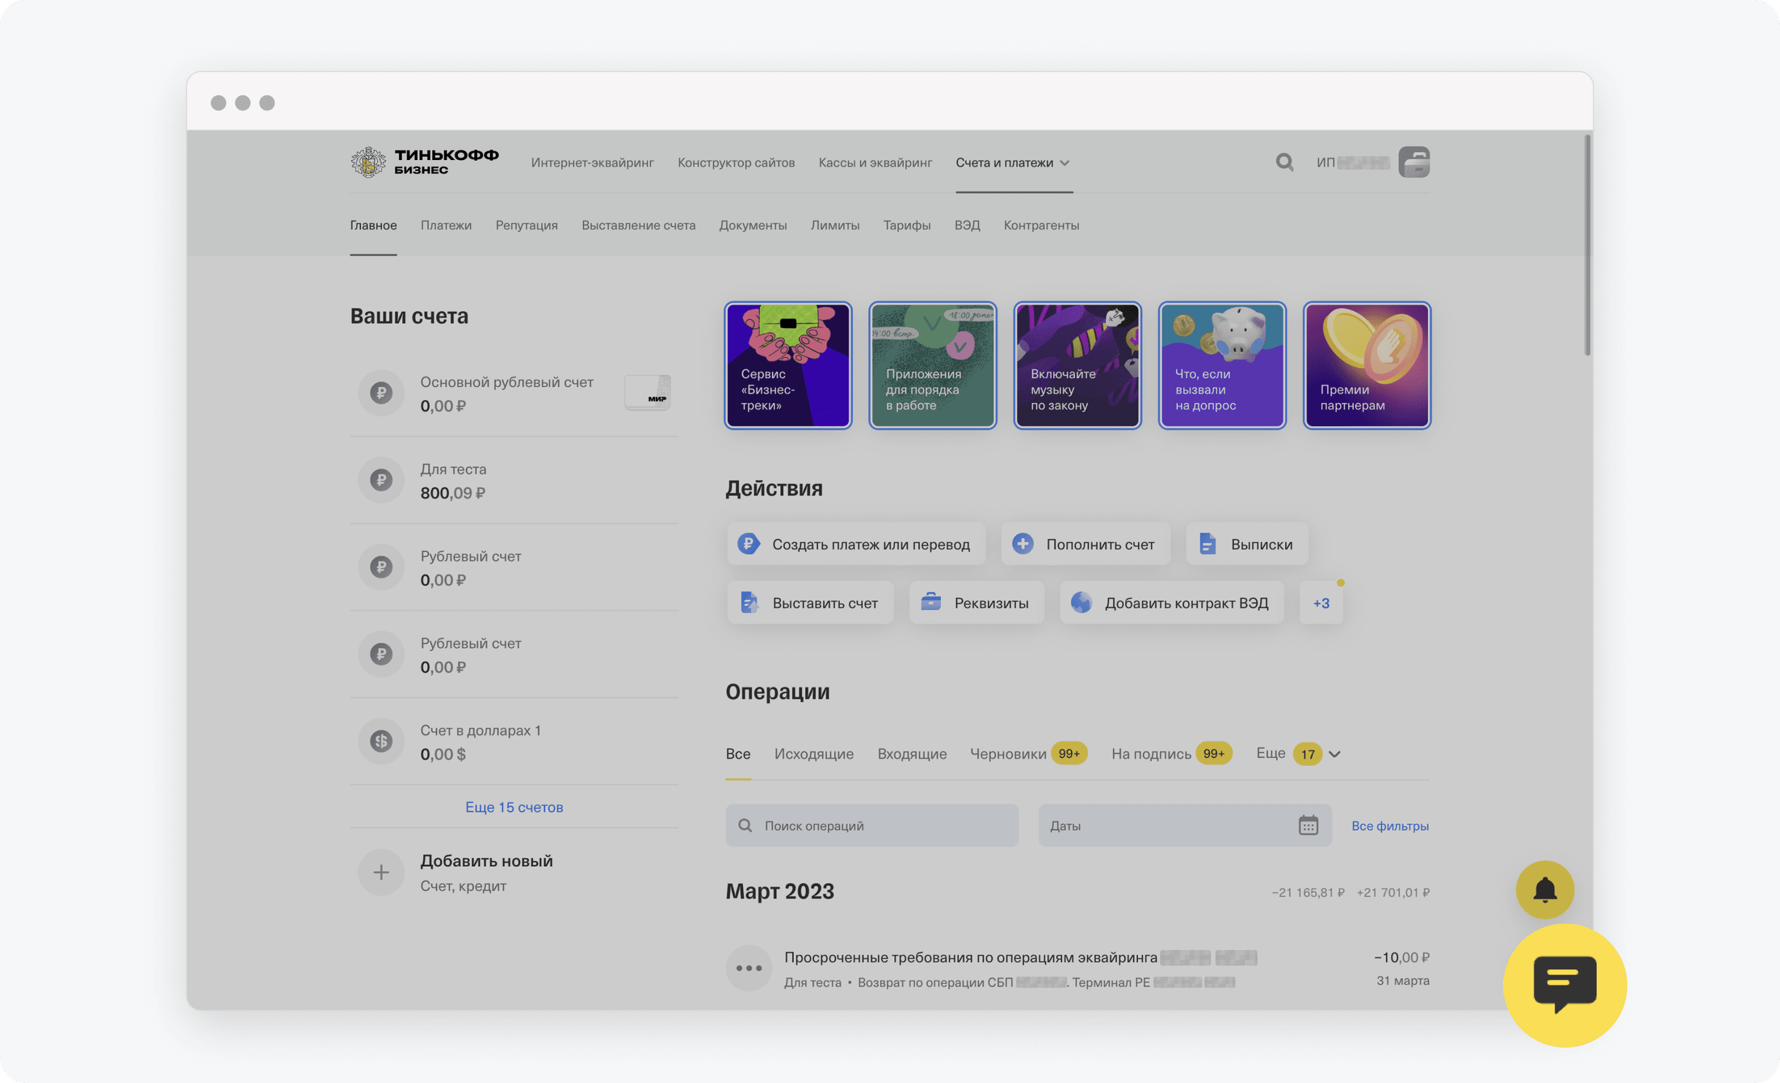
Task: Click the three-dots icon of the overdue operation
Action: click(x=748, y=968)
